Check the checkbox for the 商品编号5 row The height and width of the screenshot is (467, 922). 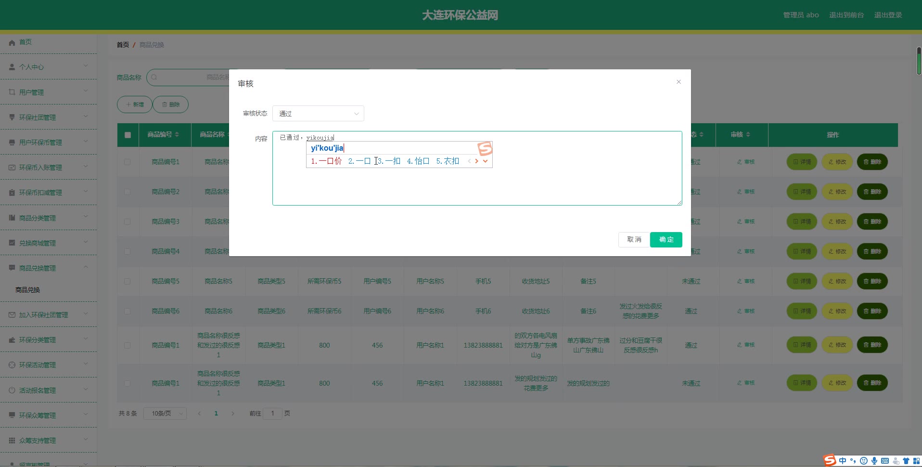tap(128, 281)
